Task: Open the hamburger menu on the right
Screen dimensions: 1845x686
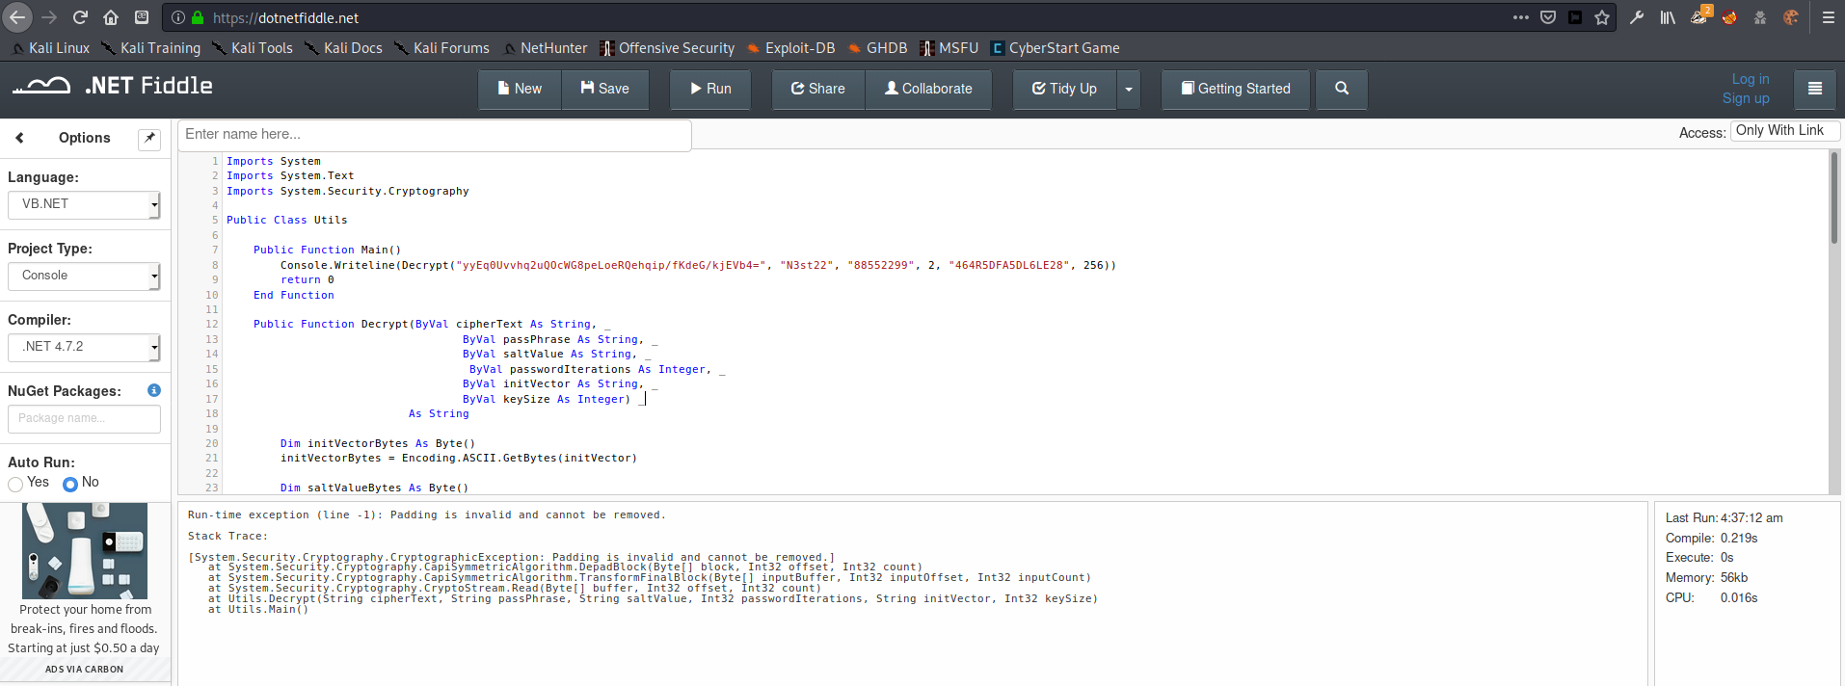Action: [1814, 89]
